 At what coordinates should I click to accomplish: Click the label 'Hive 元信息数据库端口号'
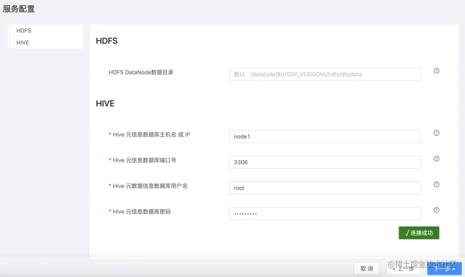(x=144, y=160)
